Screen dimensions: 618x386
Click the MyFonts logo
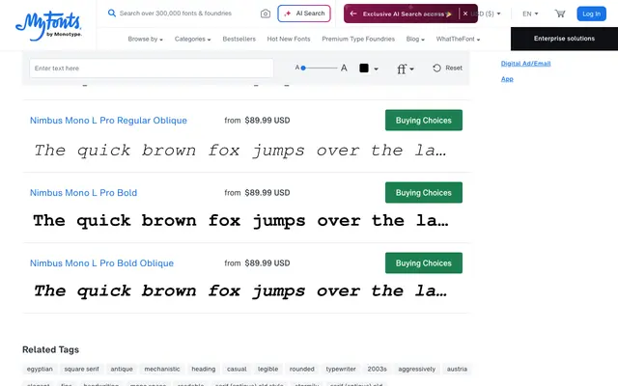coord(48,26)
